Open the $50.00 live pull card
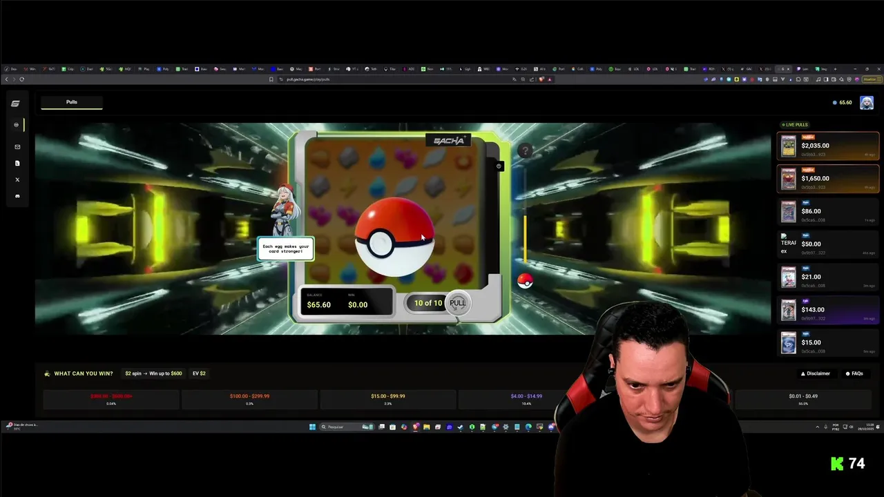 (x=828, y=244)
